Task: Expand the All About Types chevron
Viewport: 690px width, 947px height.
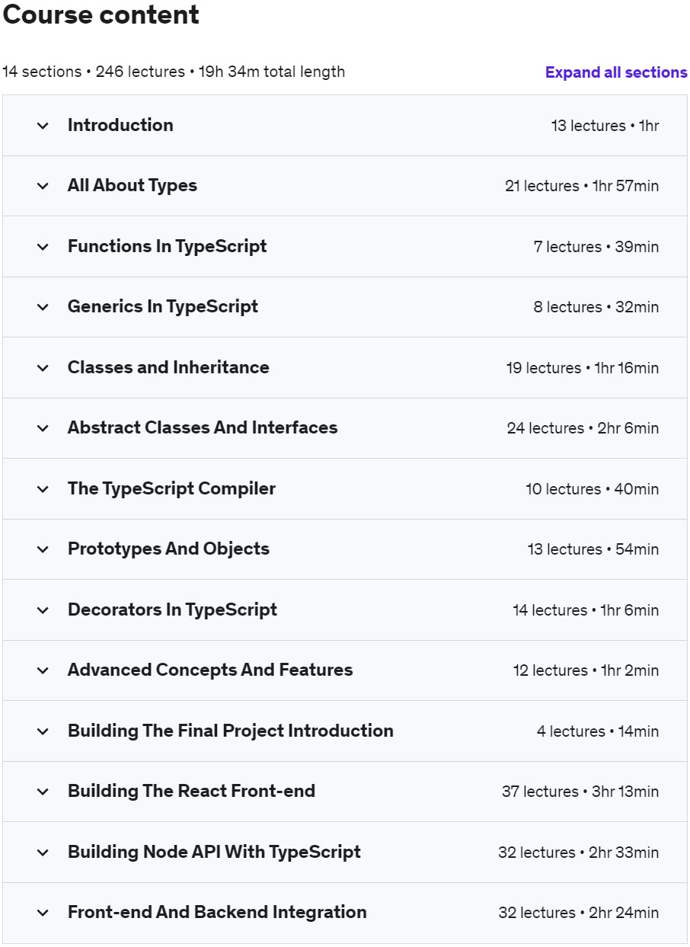Action: 43,186
